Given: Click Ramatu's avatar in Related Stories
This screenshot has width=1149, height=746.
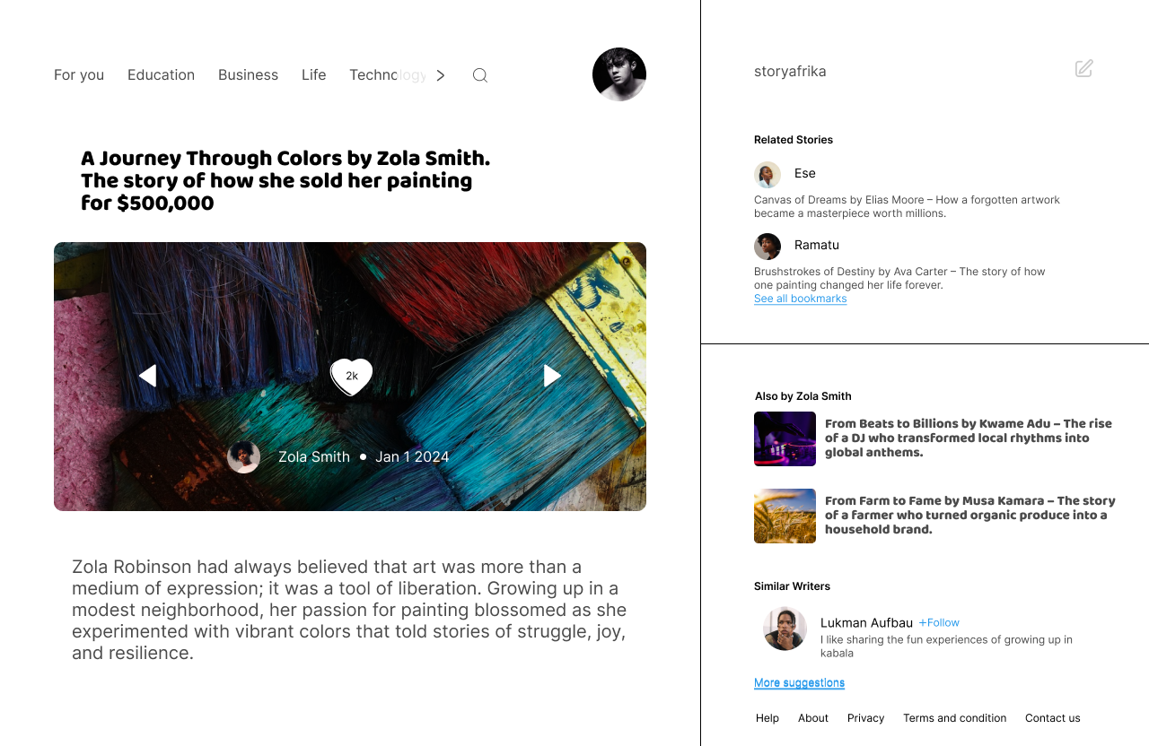Looking at the screenshot, I should (x=767, y=247).
